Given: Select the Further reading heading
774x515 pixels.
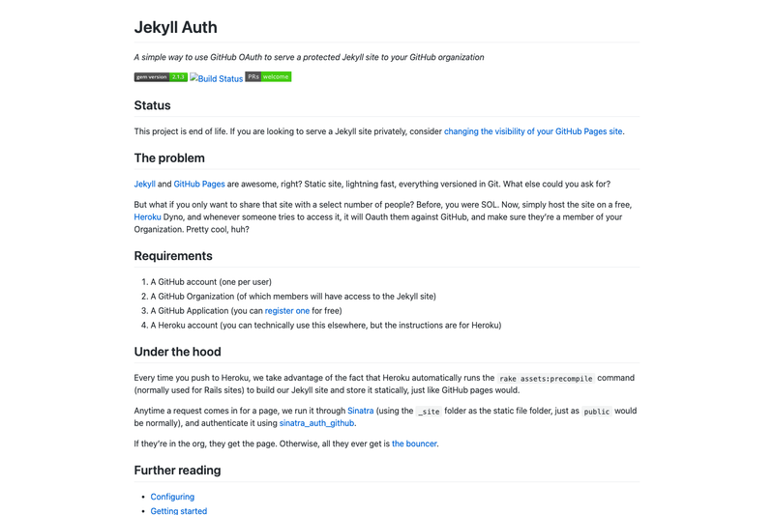Looking at the screenshot, I should pos(178,471).
